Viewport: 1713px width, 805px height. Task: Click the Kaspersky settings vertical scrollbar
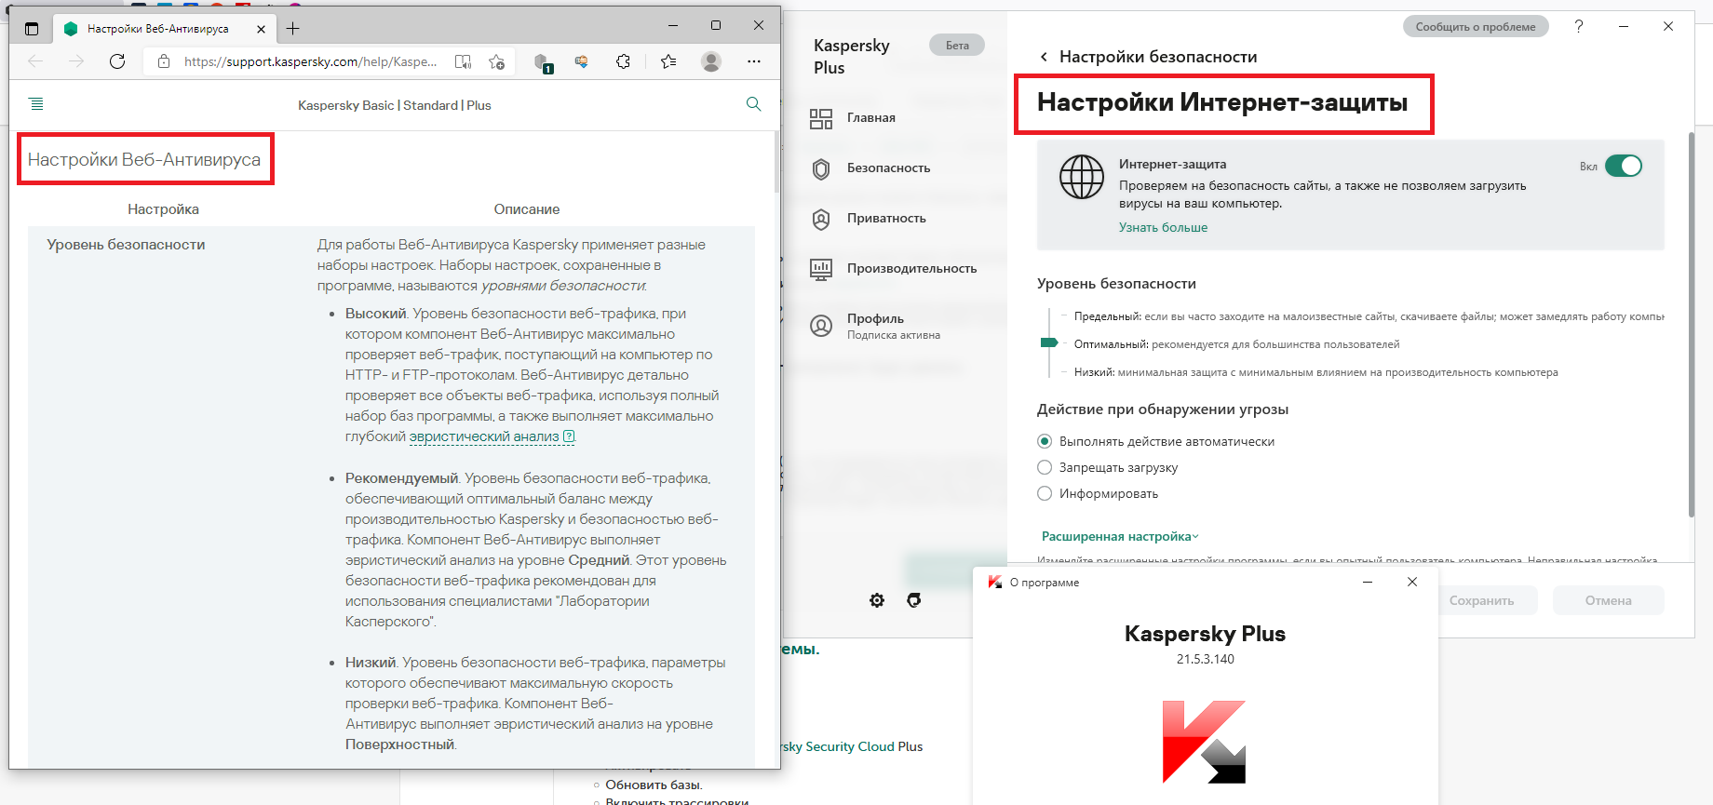pyautogui.click(x=1692, y=324)
